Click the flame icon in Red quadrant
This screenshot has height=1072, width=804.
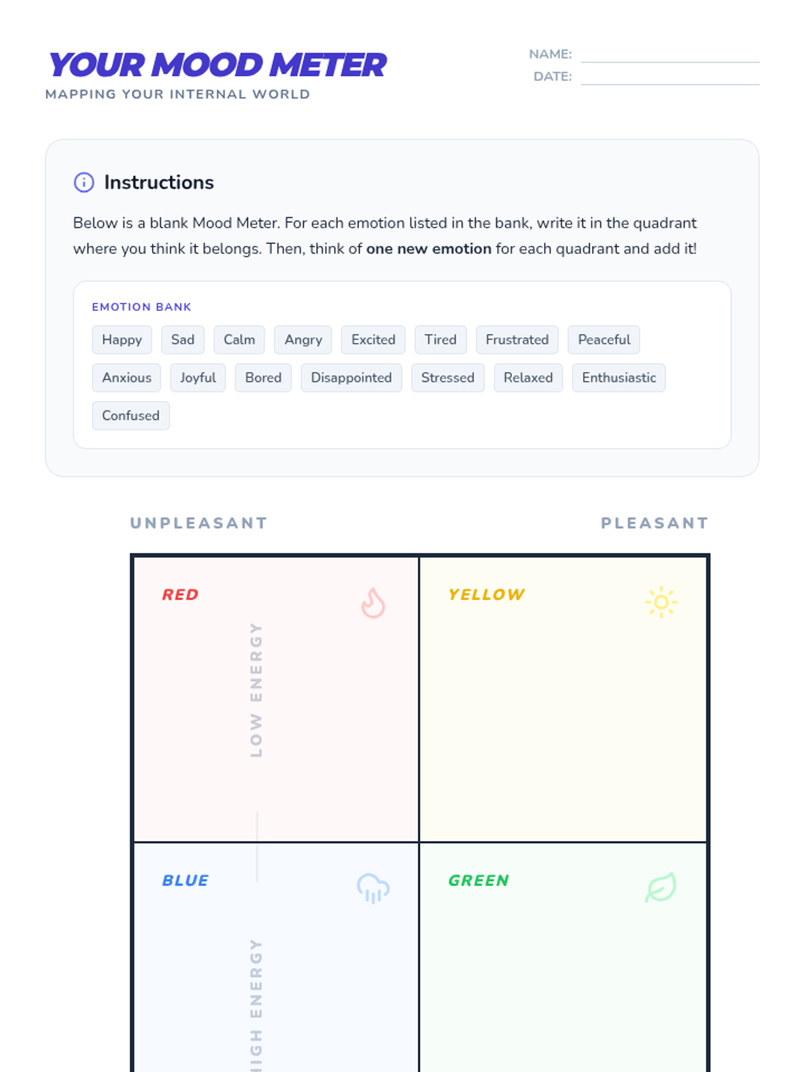pyautogui.click(x=373, y=603)
